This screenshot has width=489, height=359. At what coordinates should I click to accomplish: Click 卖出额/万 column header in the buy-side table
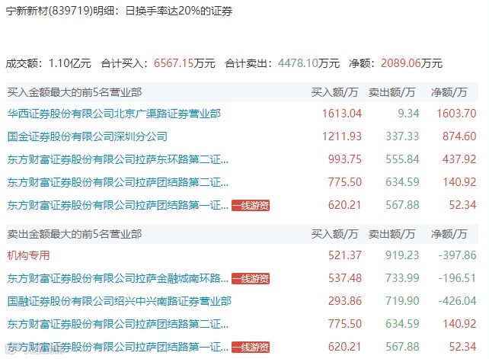click(392, 92)
